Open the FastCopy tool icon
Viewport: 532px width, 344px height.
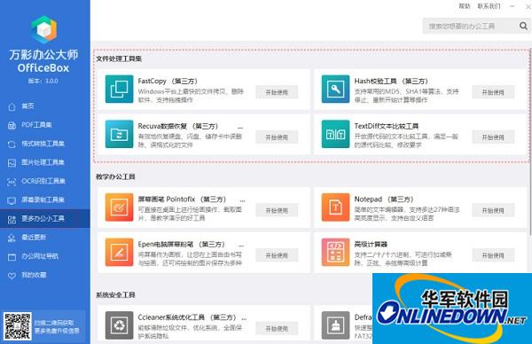119,89
